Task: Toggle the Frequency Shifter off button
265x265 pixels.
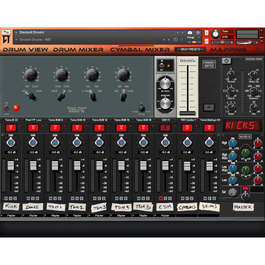Action: point(209,107)
